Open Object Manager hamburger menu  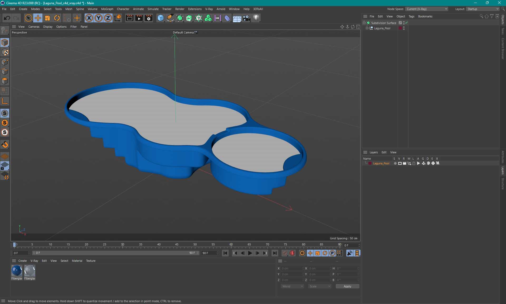point(365,16)
